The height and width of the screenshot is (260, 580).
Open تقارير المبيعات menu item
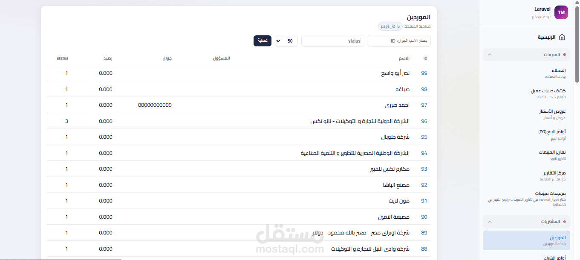pyautogui.click(x=526, y=155)
